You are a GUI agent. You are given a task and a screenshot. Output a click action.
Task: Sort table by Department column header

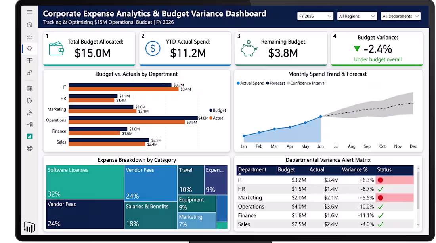pyautogui.click(x=252, y=170)
